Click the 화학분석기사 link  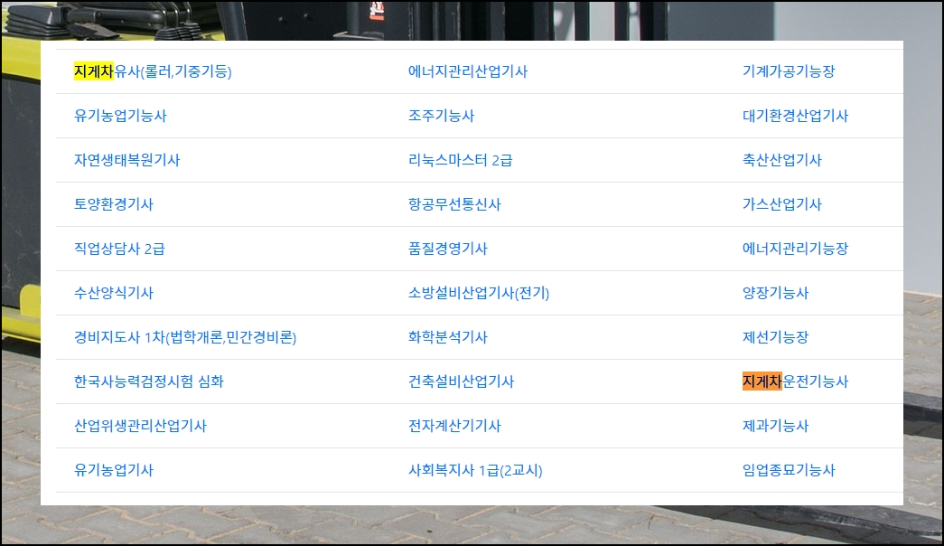click(448, 337)
